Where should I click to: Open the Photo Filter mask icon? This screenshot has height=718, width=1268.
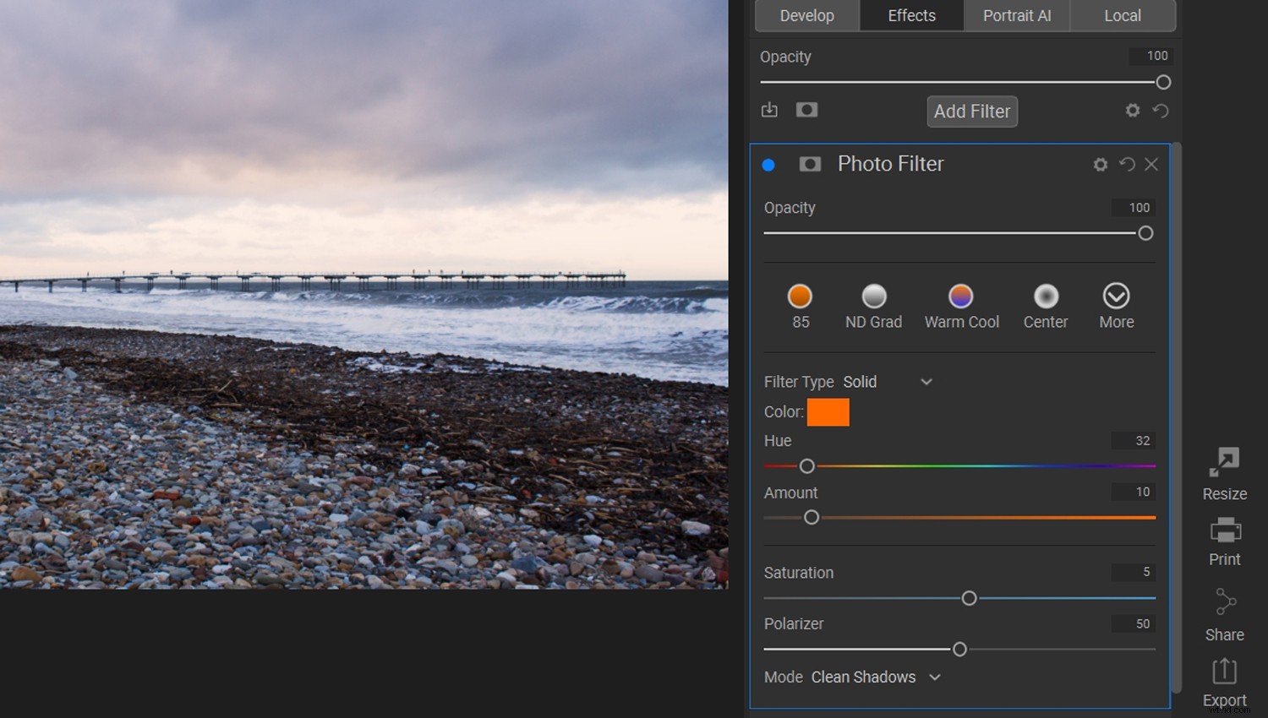pos(810,164)
